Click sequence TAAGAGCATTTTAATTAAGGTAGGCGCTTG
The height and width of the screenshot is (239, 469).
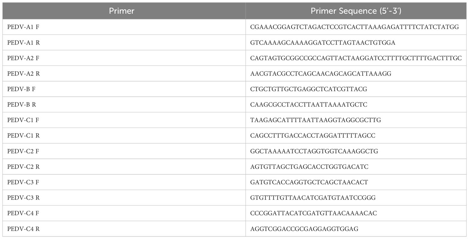pos(314,120)
